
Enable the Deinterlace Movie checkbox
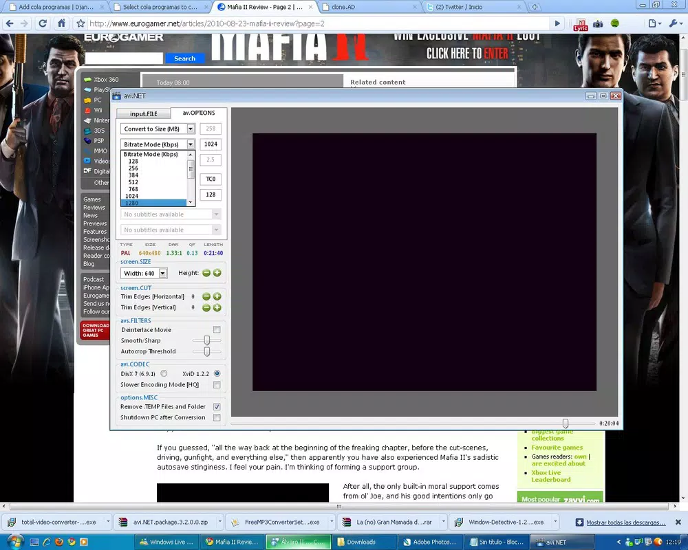click(x=217, y=329)
